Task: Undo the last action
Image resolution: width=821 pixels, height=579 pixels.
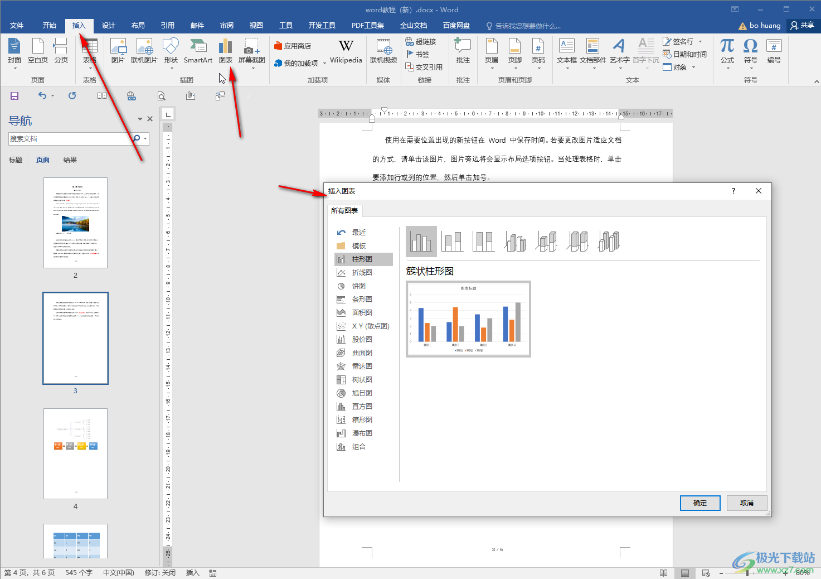Action: [x=42, y=96]
